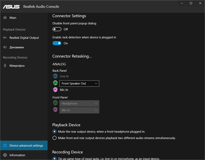
Task: Expand the front panel Mic In dropdown
Action: pos(79,110)
